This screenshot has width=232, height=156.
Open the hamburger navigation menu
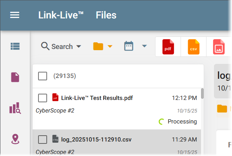click(15, 15)
